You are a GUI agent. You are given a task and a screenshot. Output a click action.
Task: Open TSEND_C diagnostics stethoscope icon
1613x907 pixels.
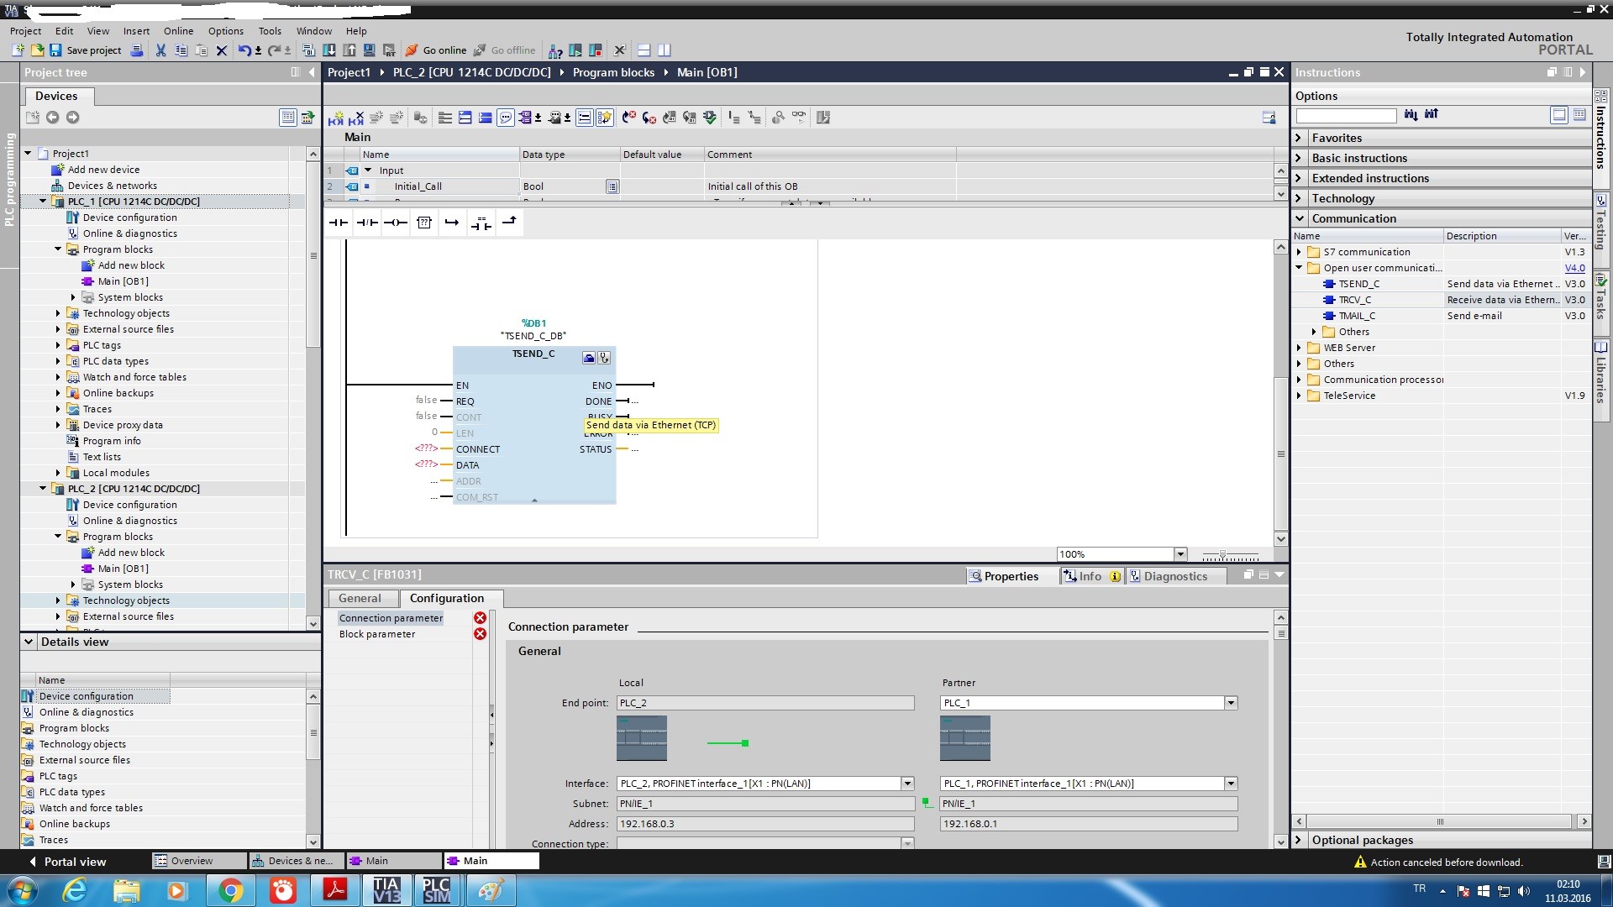(x=604, y=358)
